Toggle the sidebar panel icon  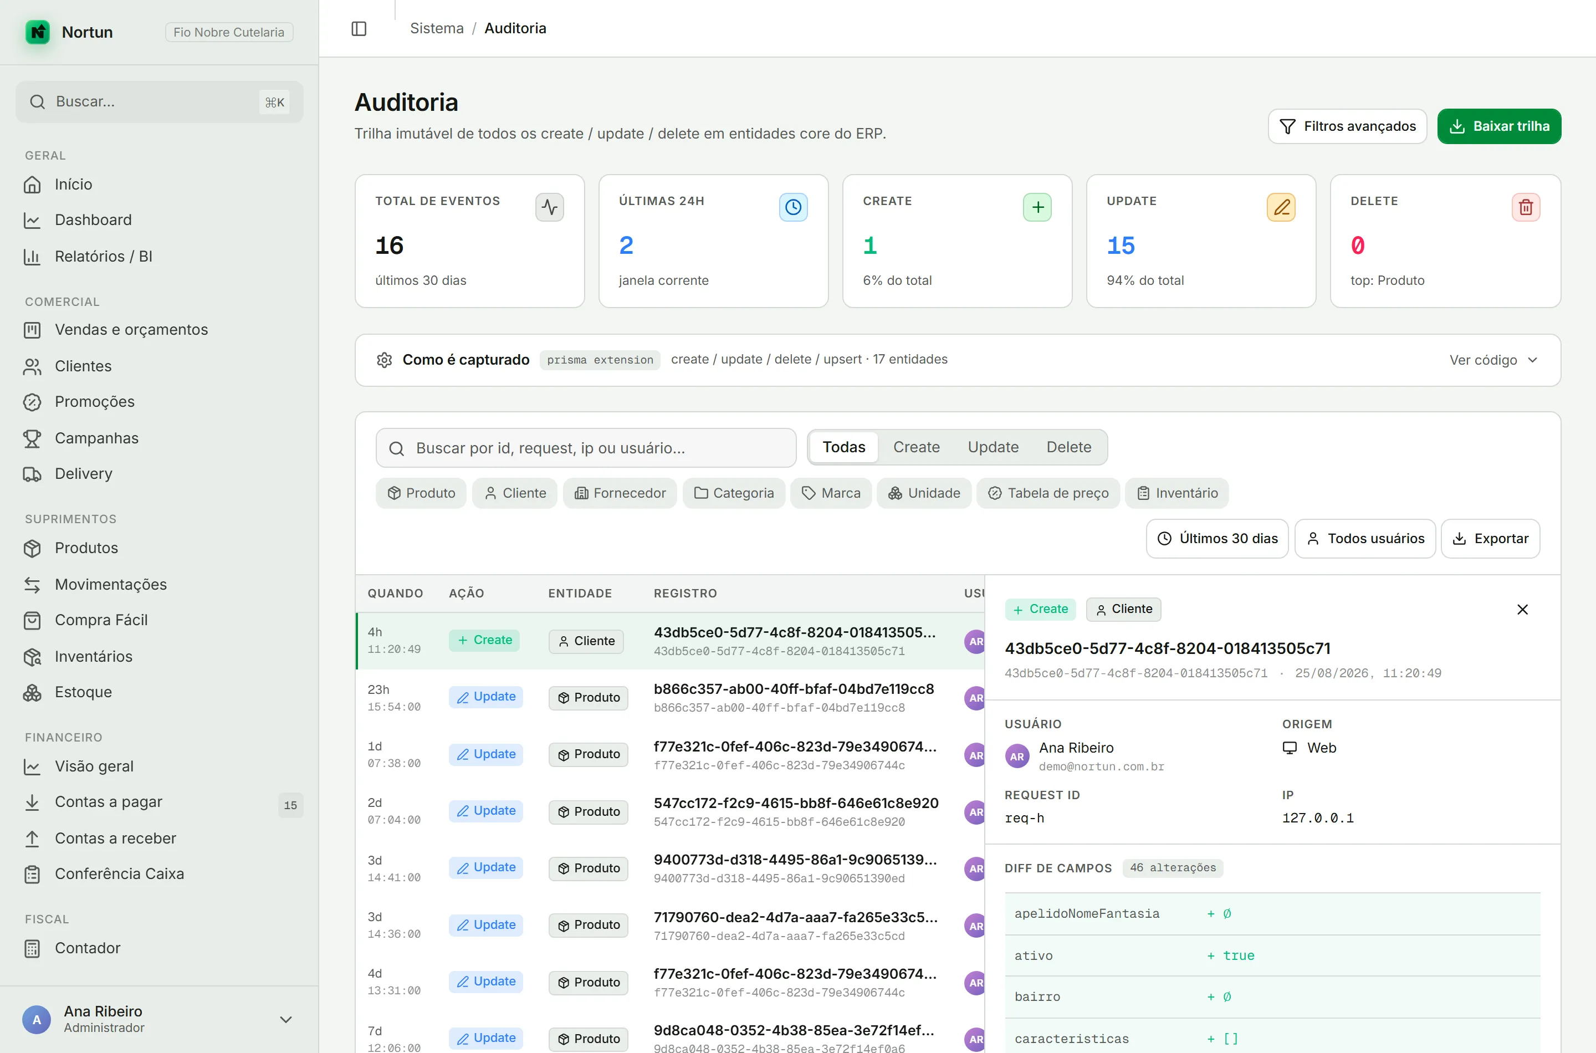pos(359,28)
